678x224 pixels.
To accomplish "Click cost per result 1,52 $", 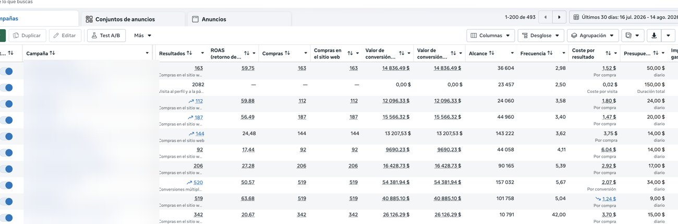I will [x=609, y=68].
